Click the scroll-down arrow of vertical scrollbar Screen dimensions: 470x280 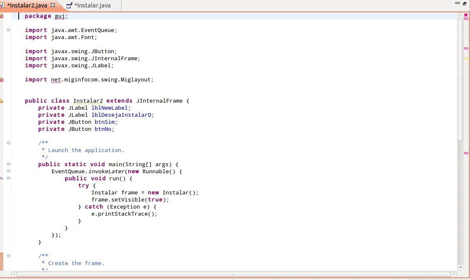[x=460, y=267]
